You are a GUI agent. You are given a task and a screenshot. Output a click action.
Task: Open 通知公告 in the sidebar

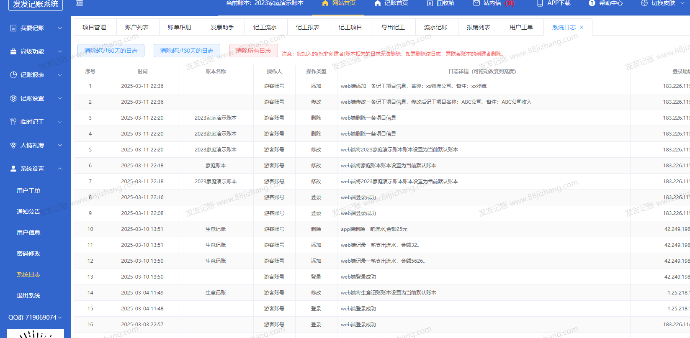coord(28,212)
